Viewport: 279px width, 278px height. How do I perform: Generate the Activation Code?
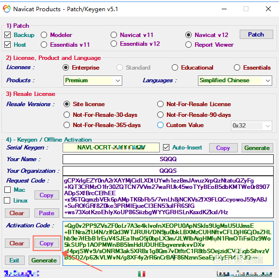[44, 260]
